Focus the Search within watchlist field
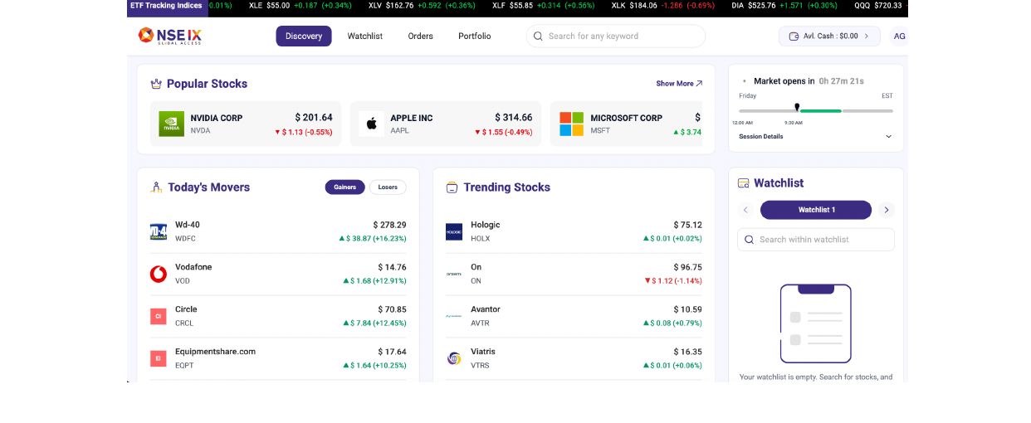 [x=816, y=240]
